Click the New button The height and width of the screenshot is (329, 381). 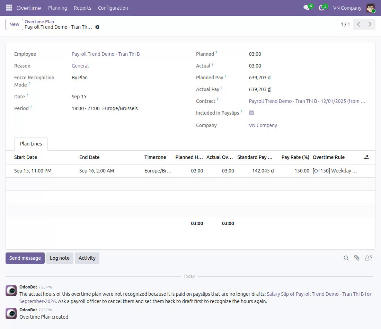(14, 24)
